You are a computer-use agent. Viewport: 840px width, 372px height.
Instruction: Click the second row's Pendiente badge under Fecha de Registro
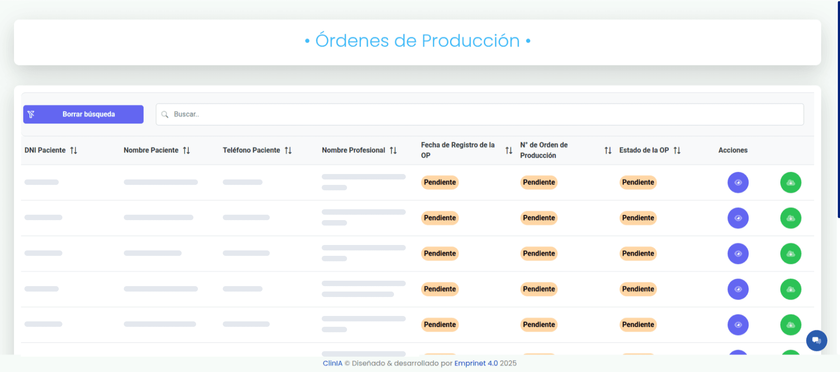click(x=440, y=218)
